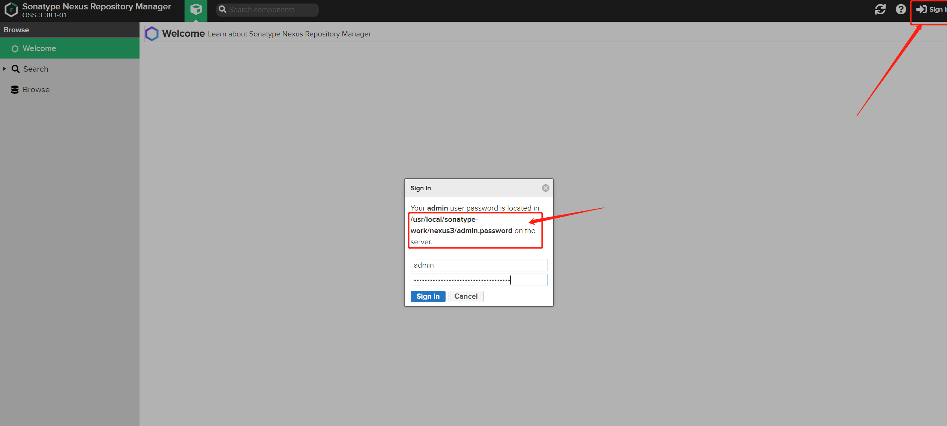Click Cancel in the Sign In dialog
This screenshot has width=947, height=426.
(x=466, y=296)
